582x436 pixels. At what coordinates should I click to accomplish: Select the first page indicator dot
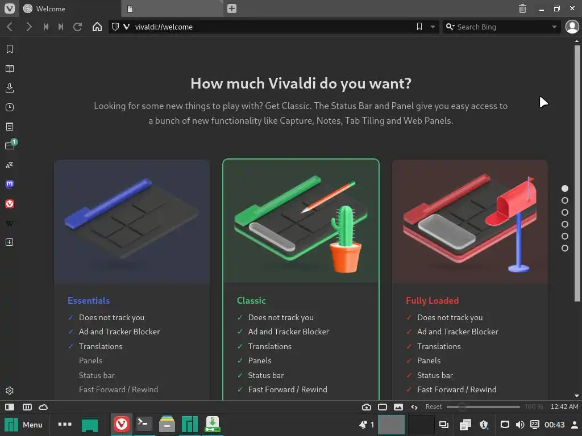coord(565,188)
